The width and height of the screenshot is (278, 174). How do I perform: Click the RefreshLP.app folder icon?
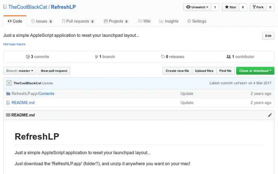pos(8,94)
